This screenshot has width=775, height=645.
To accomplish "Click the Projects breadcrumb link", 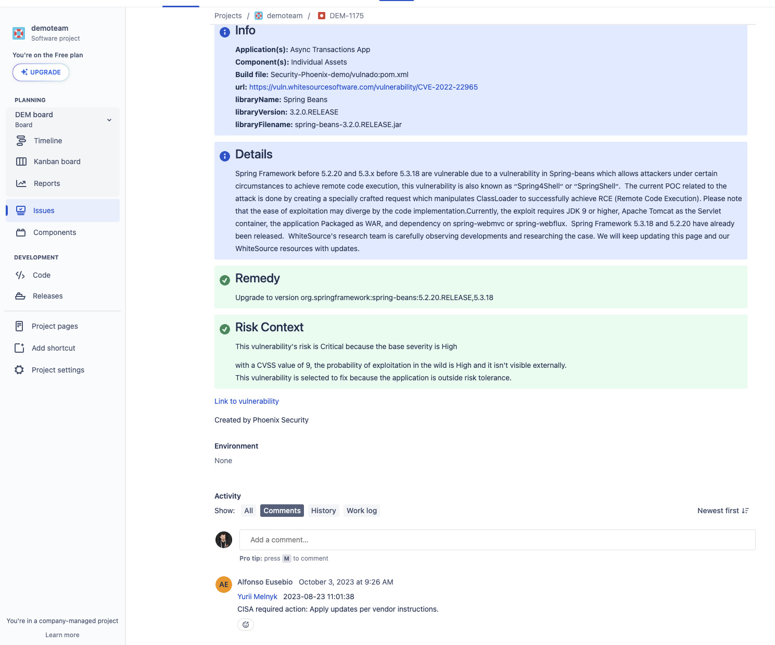I will [x=228, y=16].
